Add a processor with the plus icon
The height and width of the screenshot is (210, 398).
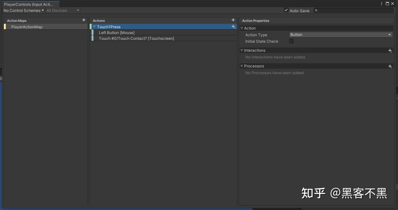click(x=390, y=66)
